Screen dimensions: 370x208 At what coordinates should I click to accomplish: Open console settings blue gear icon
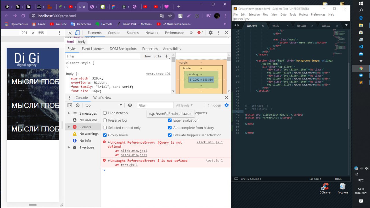pyautogui.click(x=226, y=105)
